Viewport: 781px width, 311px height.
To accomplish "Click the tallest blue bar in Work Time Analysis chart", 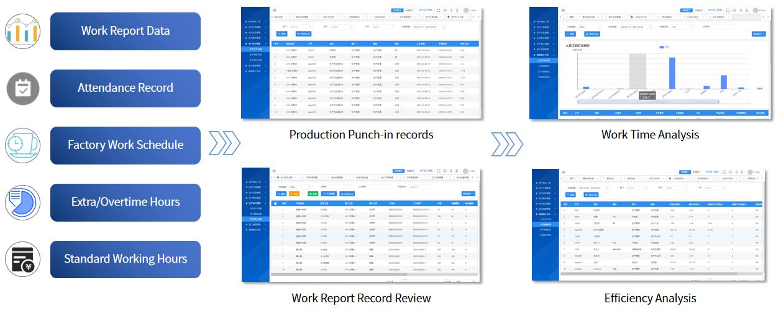I will (x=672, y=73).
